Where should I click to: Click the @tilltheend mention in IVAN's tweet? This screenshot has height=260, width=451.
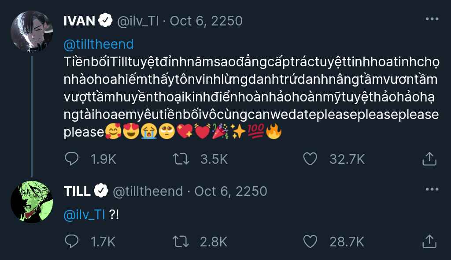pos(99,44)
